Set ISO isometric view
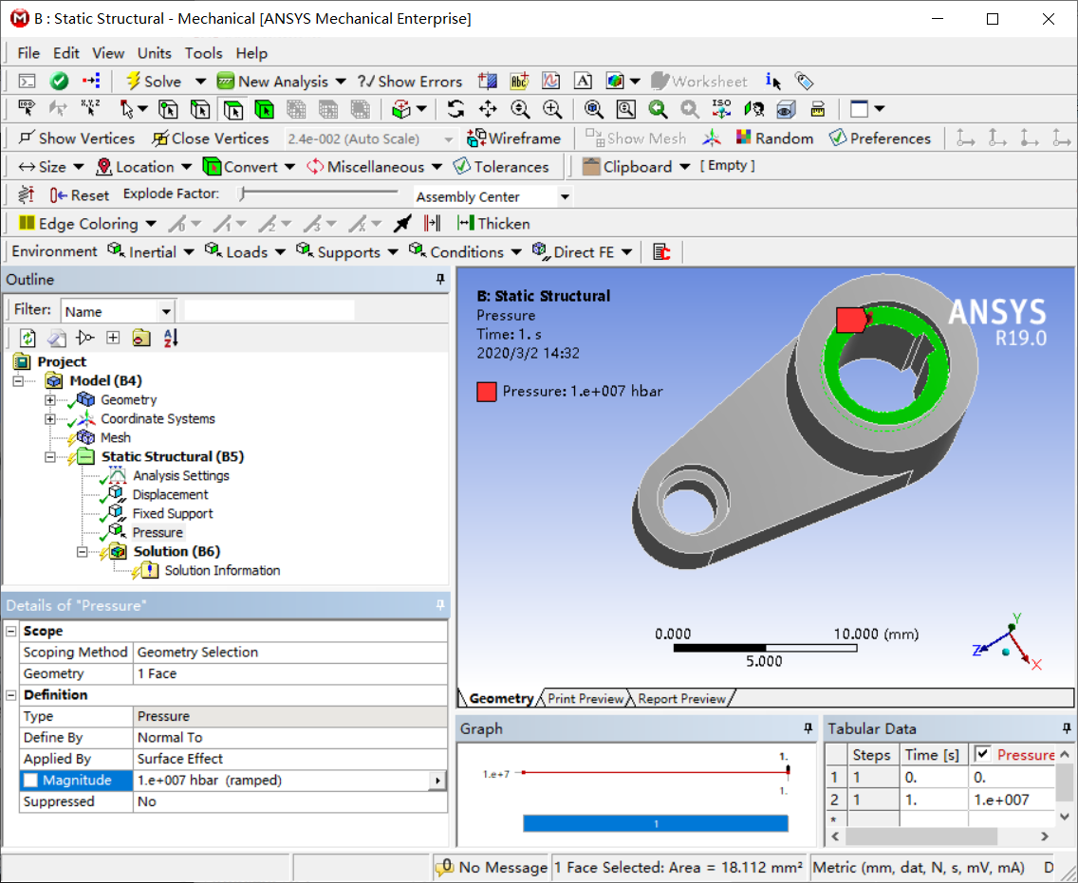The height and width of the screenshot is (883, 1078). (721, 109)
